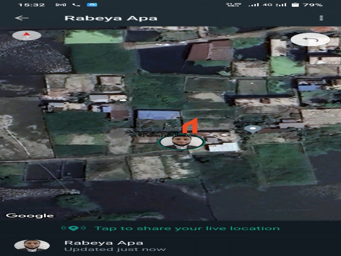
Task: Tap the blue-roofed building on the map
Action: click(158, 115)
